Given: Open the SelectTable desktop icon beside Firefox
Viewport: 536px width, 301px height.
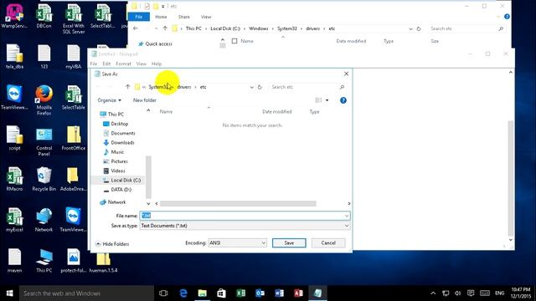Looking at the screenshot, I should [73, 97].
